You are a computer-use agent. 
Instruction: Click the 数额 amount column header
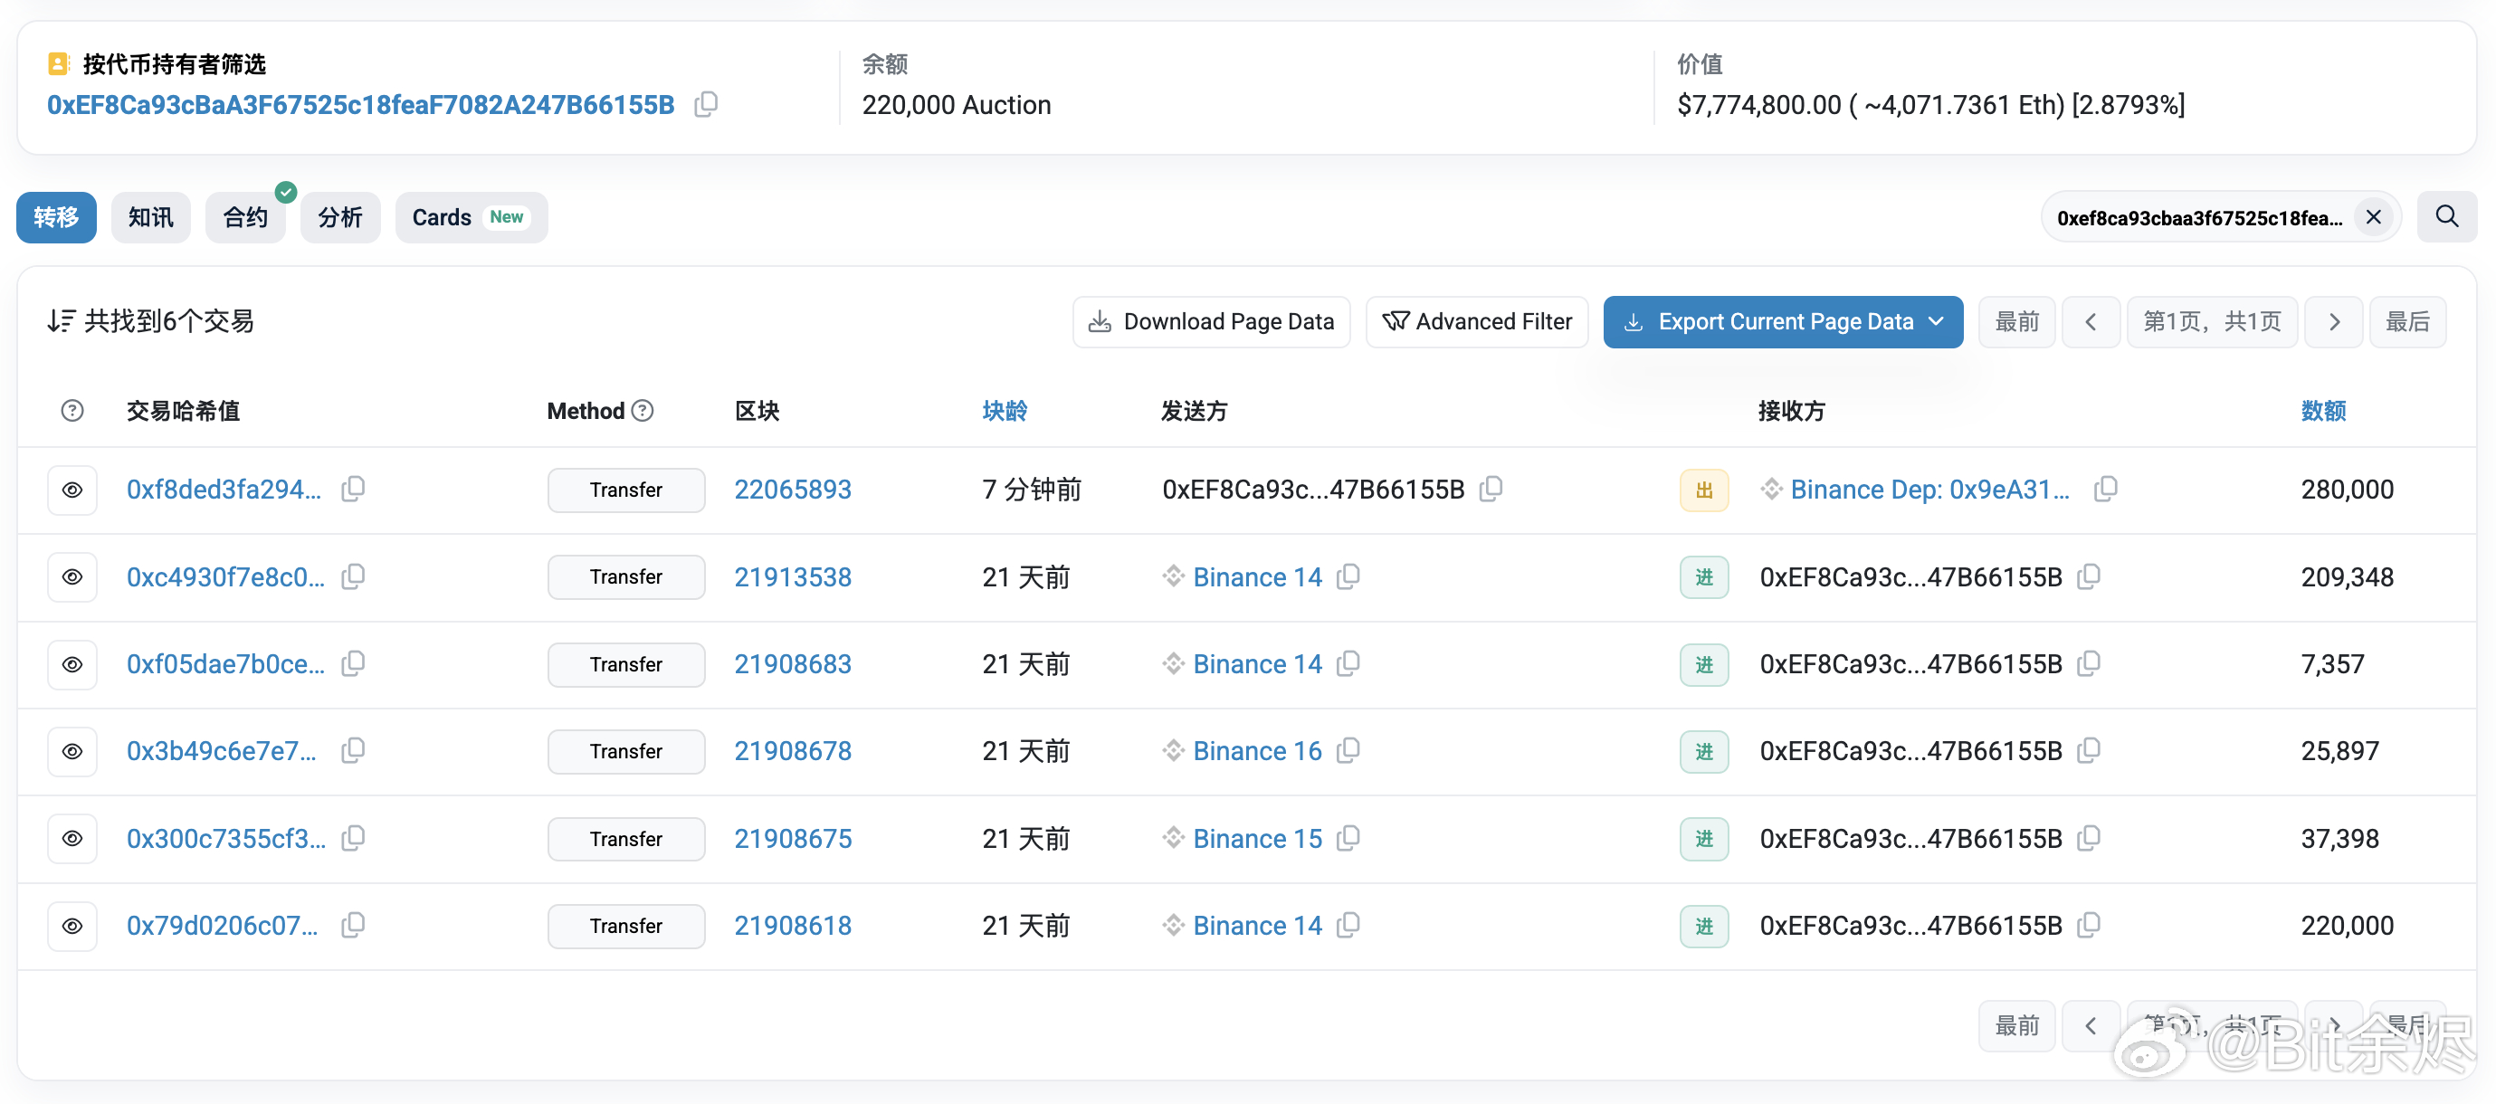[x=2323, y=411]
